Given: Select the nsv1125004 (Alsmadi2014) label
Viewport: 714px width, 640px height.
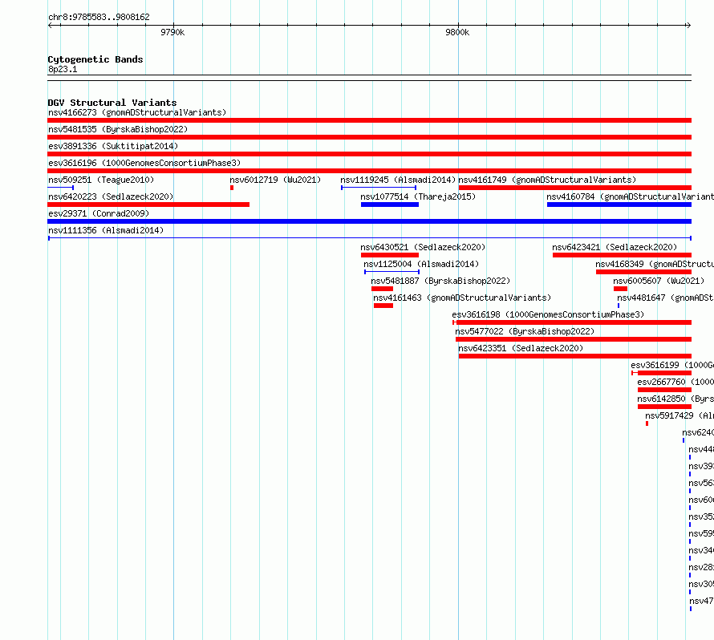Looking at the screenshot, I should click(420, 264).
